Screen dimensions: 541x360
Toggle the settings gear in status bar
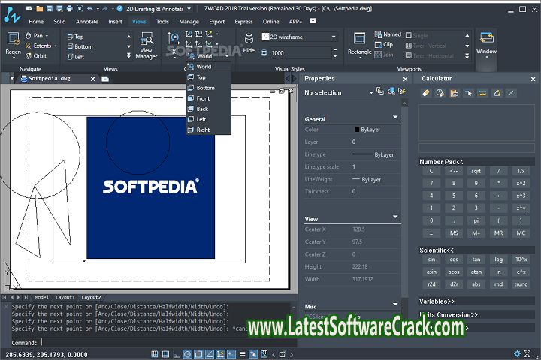point(516,353)
